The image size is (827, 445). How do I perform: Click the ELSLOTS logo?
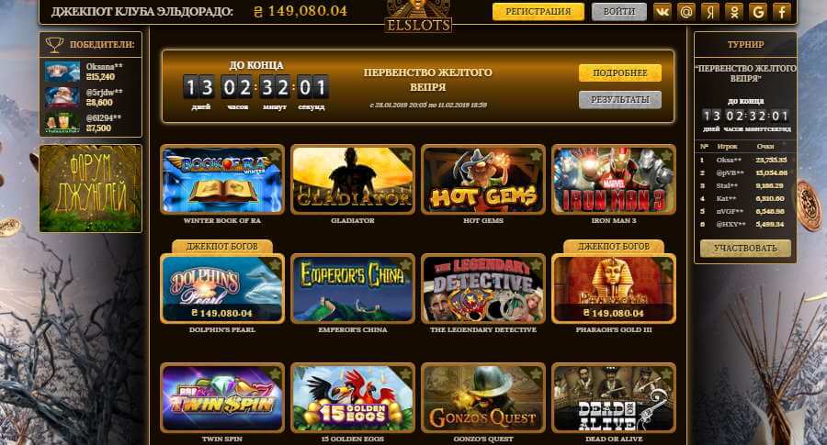tap(418, 17)
